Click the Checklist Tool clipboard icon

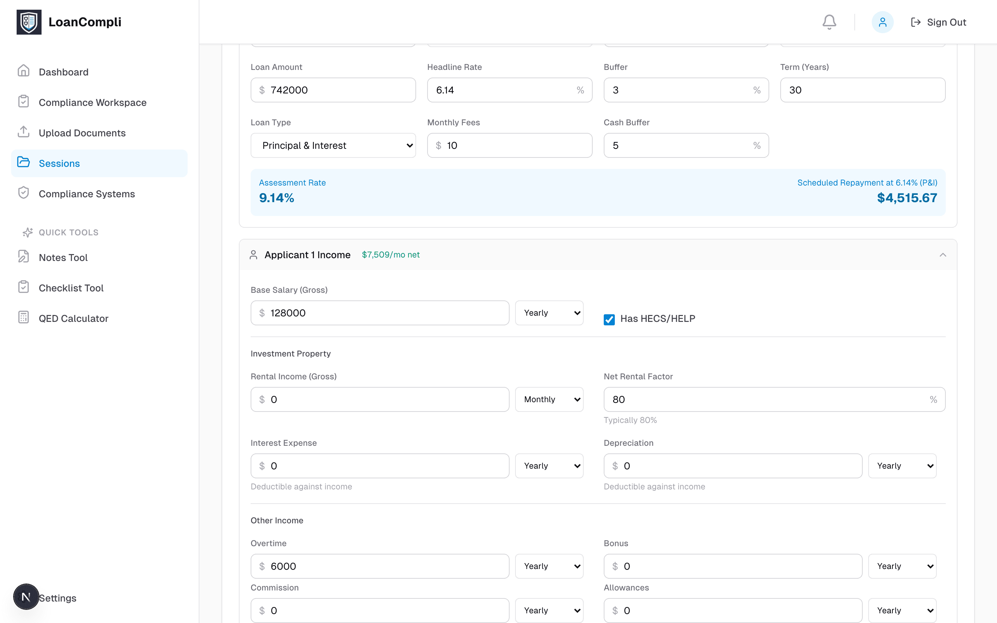tap(24, 287)
